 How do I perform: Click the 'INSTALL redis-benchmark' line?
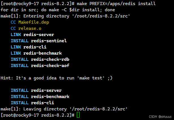click(40, 97)
